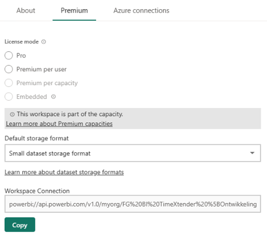Click the info icon next to Embedded
Image resolution: width=267 pixels, height=237 pixels.
coord(54,97)
